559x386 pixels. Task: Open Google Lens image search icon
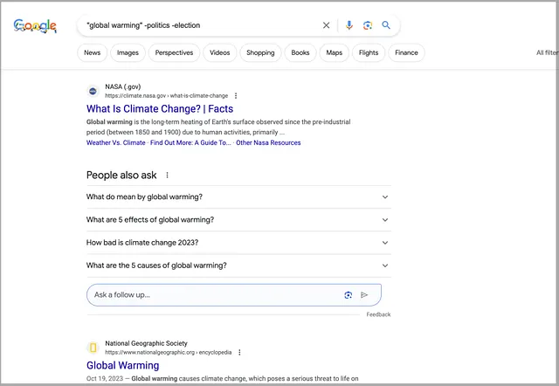(368, 25)
